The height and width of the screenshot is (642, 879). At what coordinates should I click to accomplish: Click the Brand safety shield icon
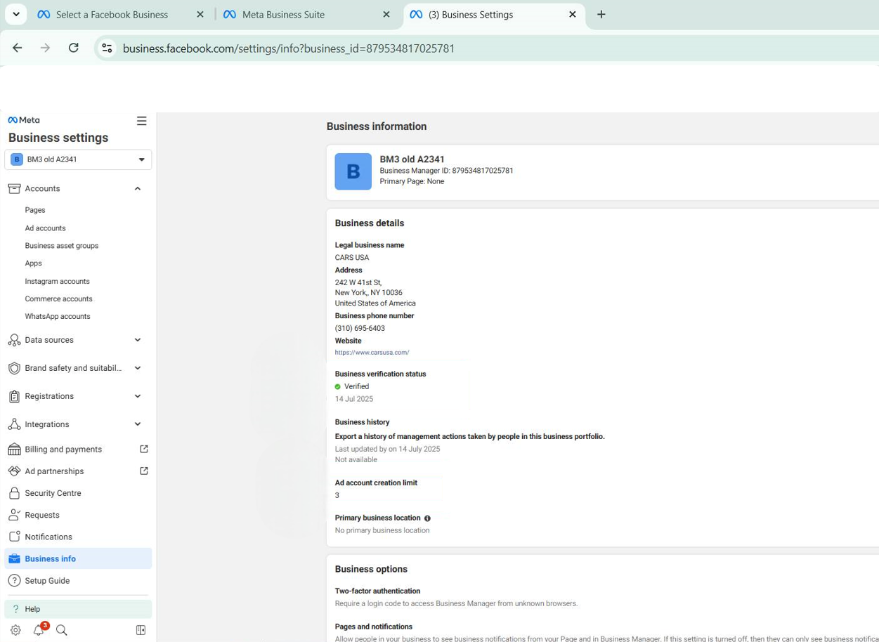click(14, 368)
